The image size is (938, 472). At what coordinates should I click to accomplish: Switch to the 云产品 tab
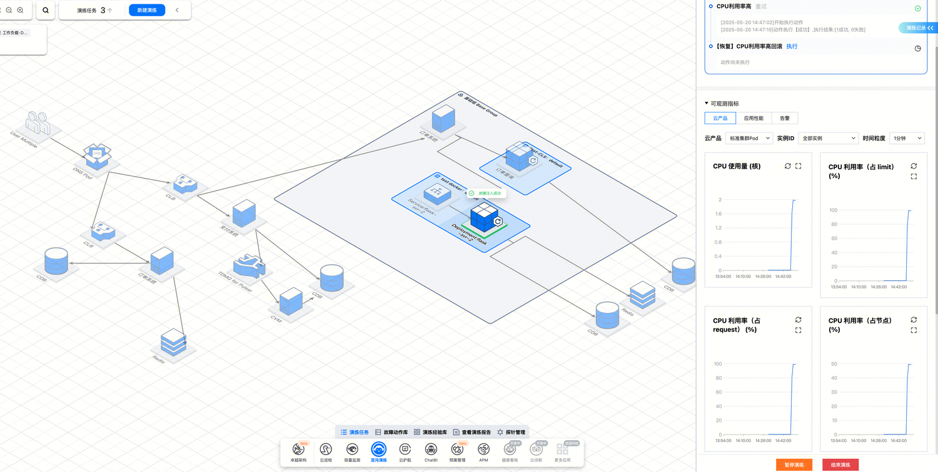(720, 118)
